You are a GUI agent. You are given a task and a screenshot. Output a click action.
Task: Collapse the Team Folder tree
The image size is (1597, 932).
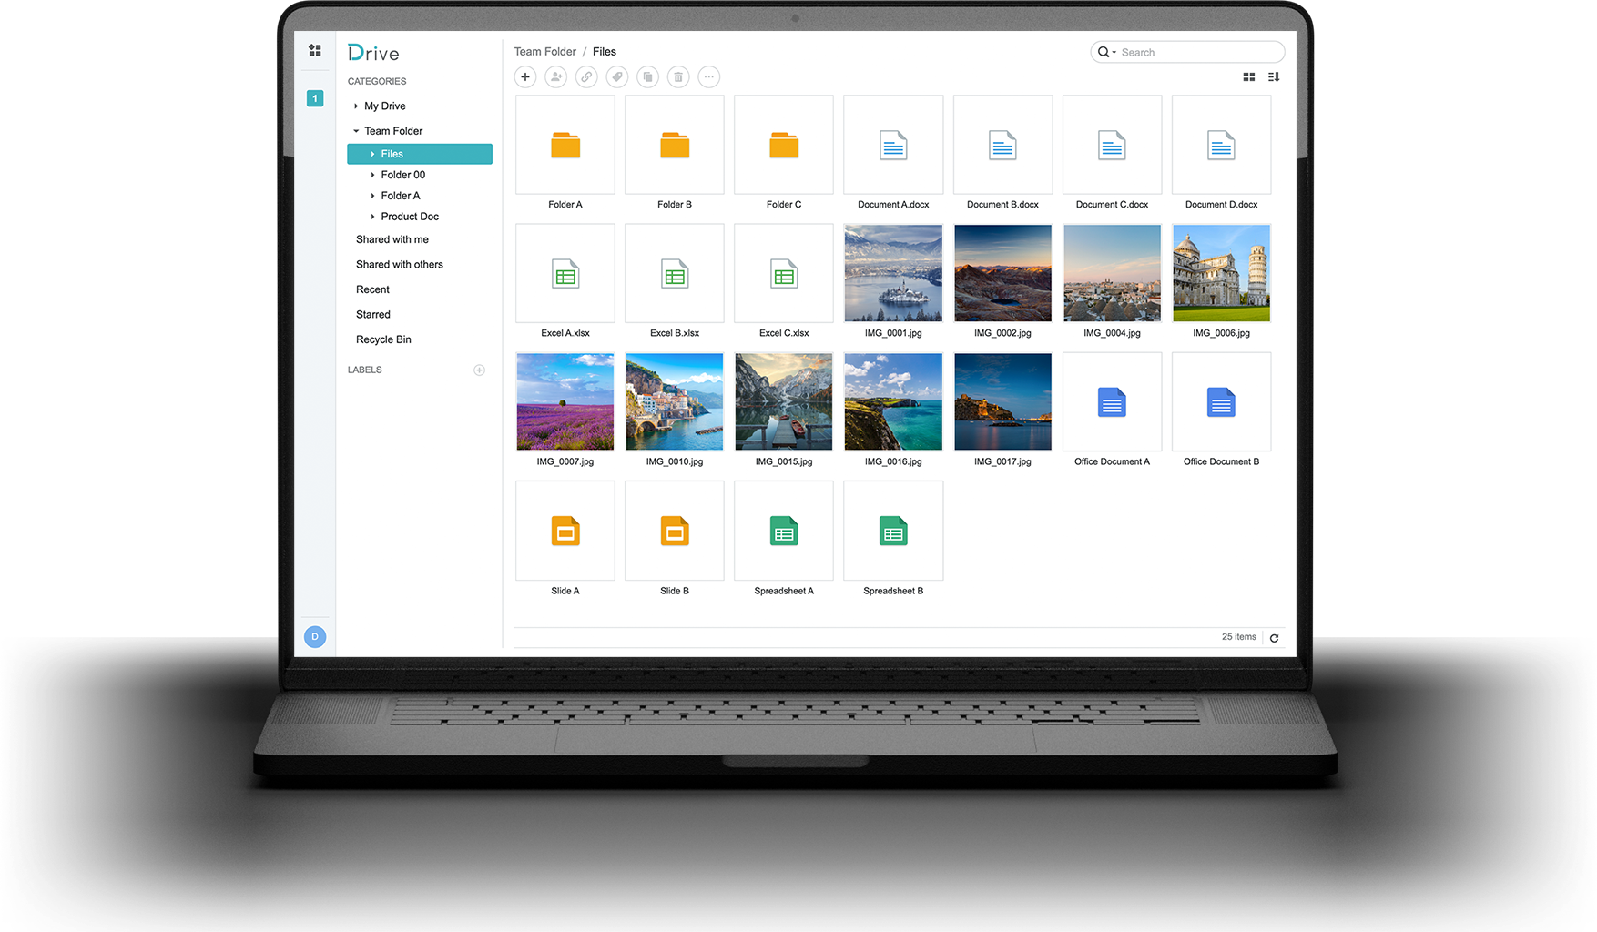pyautogui.click(x=355, y=130)
